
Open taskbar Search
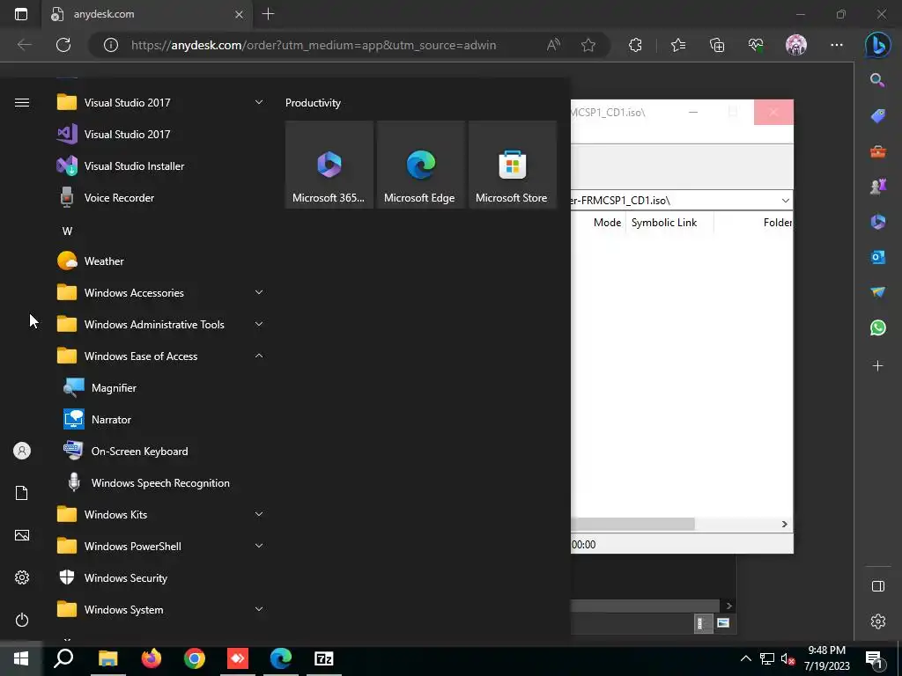pos(63,658)
